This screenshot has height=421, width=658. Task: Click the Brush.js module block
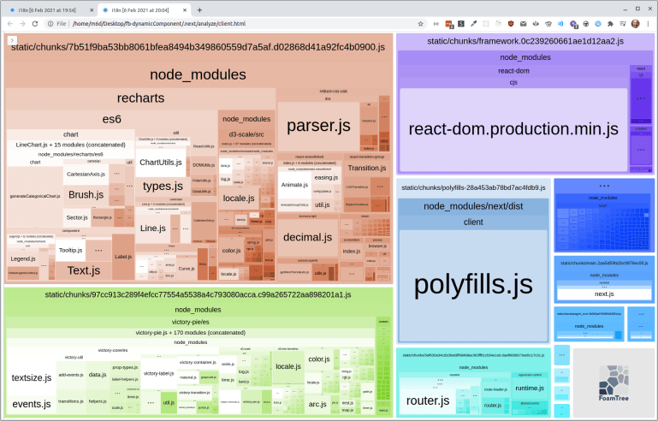pyautogui.click(x=86, y=195)
